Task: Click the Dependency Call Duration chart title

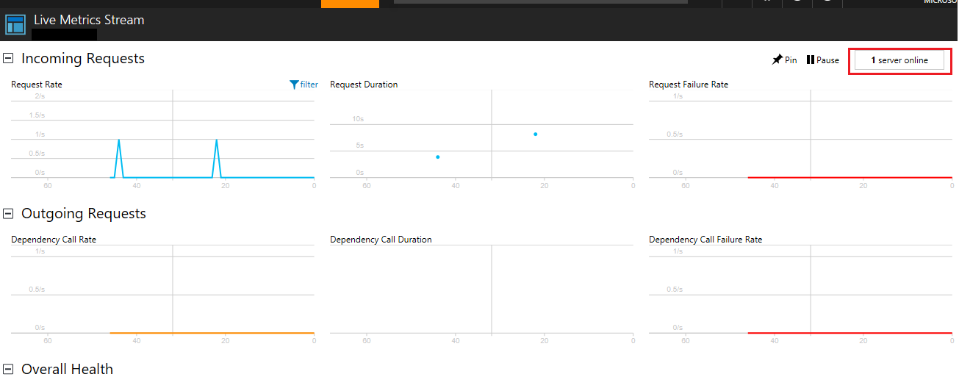Action: [x=381, y=240]
